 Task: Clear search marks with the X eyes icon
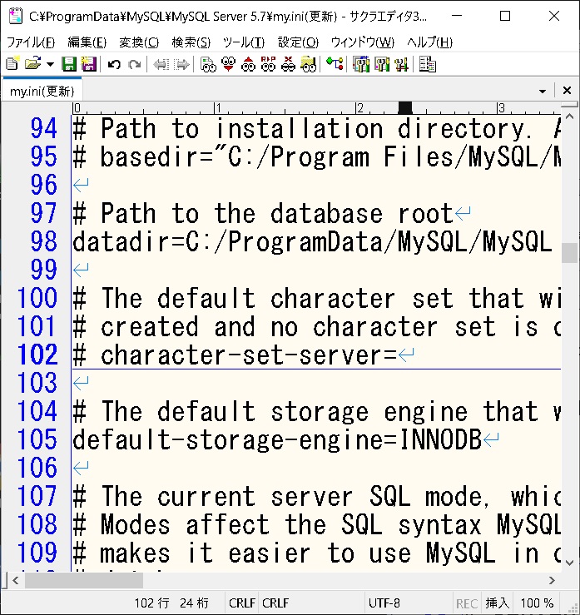coord(288,64)
